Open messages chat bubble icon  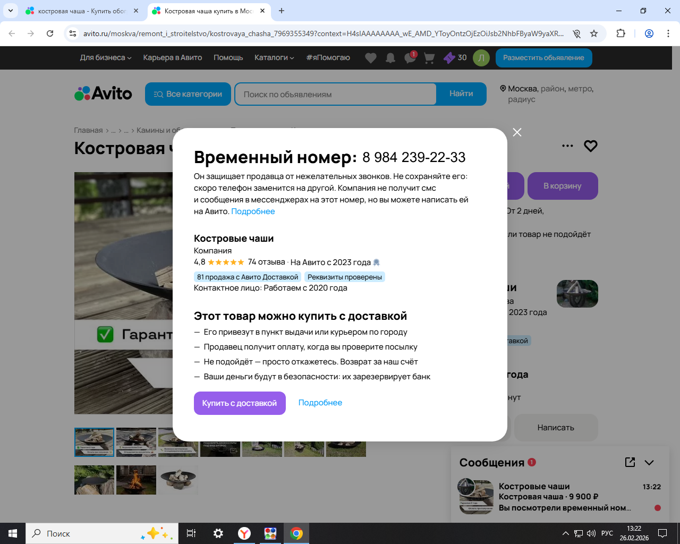tap(410, 58)
